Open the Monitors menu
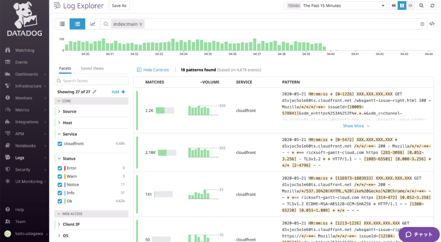The height and width of the screenshot is (242, 441). click(x=24, y=98)
